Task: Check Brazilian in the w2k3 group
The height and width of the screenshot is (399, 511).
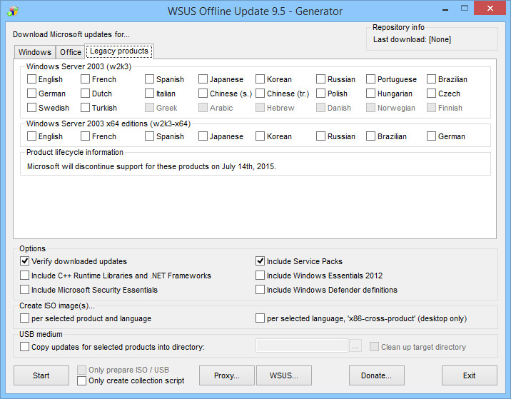Action: [431, 79]
